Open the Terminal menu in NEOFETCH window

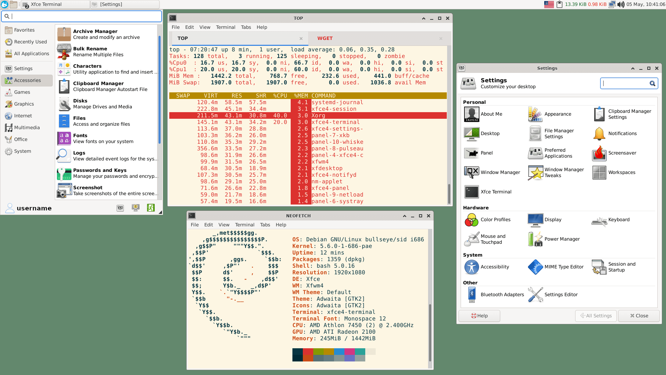point(245,225)
